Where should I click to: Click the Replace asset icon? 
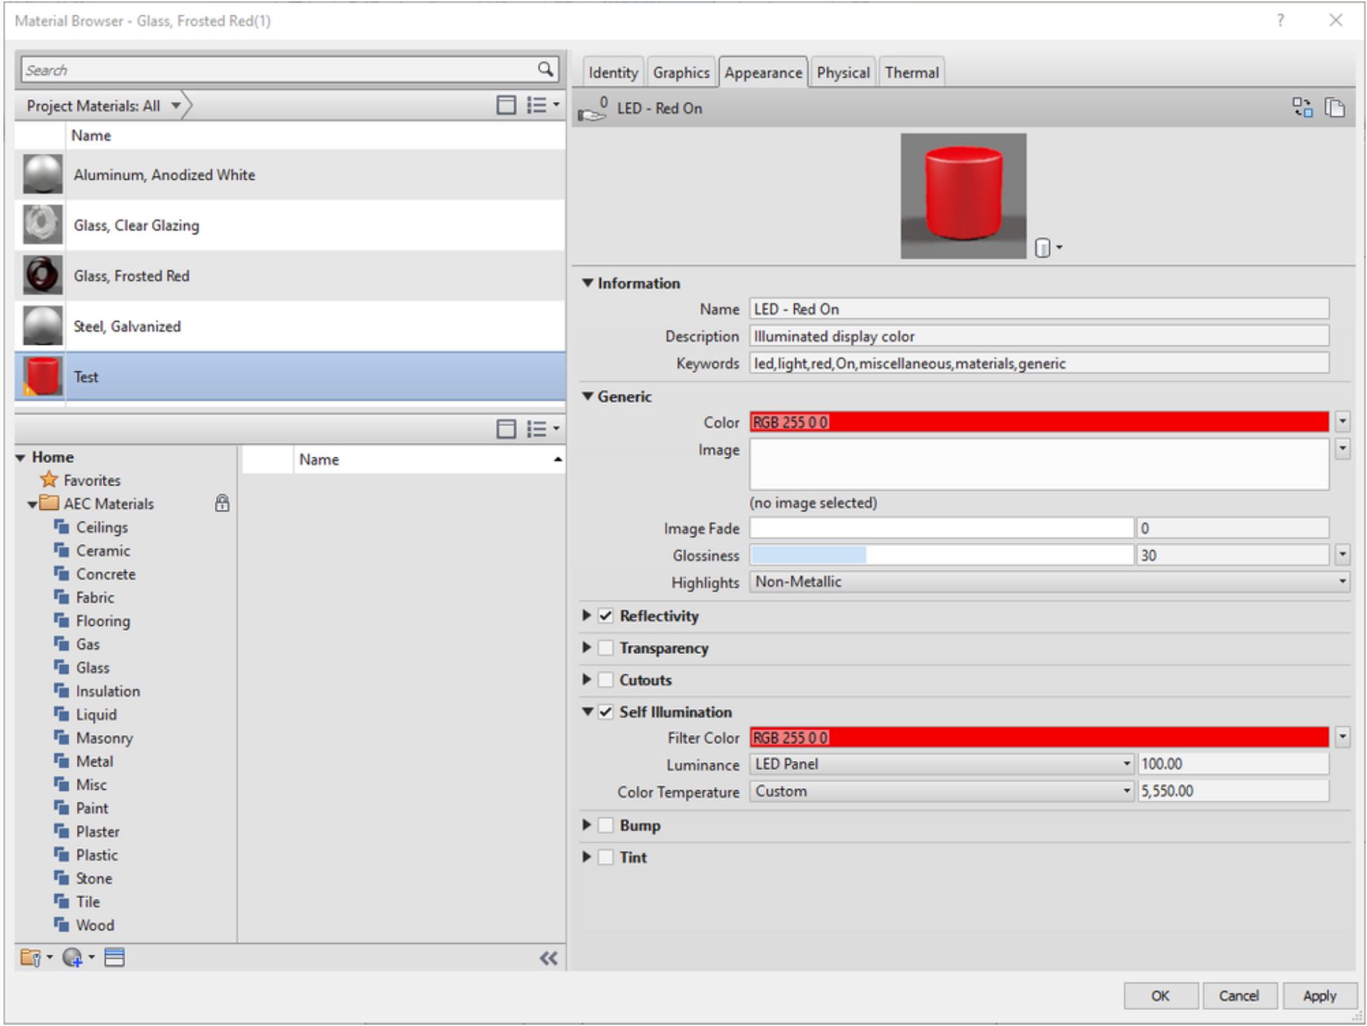point(1302,108)
